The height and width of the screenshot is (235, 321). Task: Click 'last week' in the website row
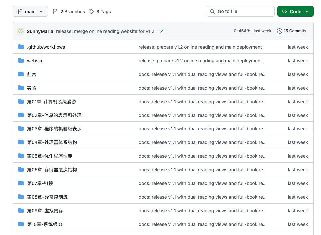coord(298,61)
